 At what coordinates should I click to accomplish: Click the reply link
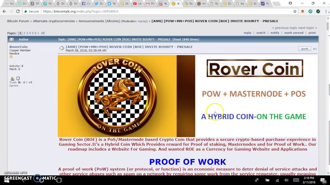click(x=247, y=33)
